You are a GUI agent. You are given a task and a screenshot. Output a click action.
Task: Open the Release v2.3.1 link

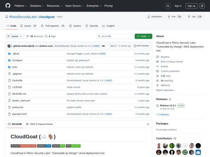point(168,105)
